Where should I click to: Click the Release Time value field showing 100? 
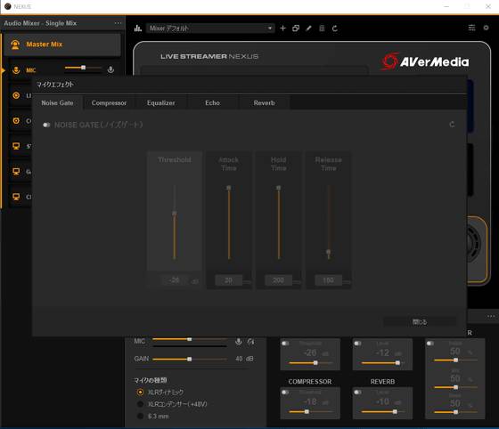(328, 280)
